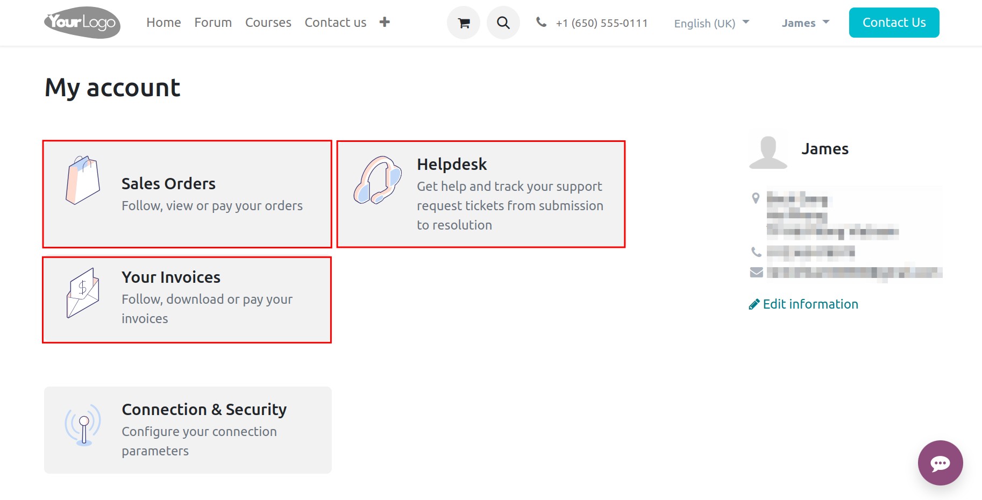
Task: Open the live chat bubble icon
Action: (x=940, y=463)
